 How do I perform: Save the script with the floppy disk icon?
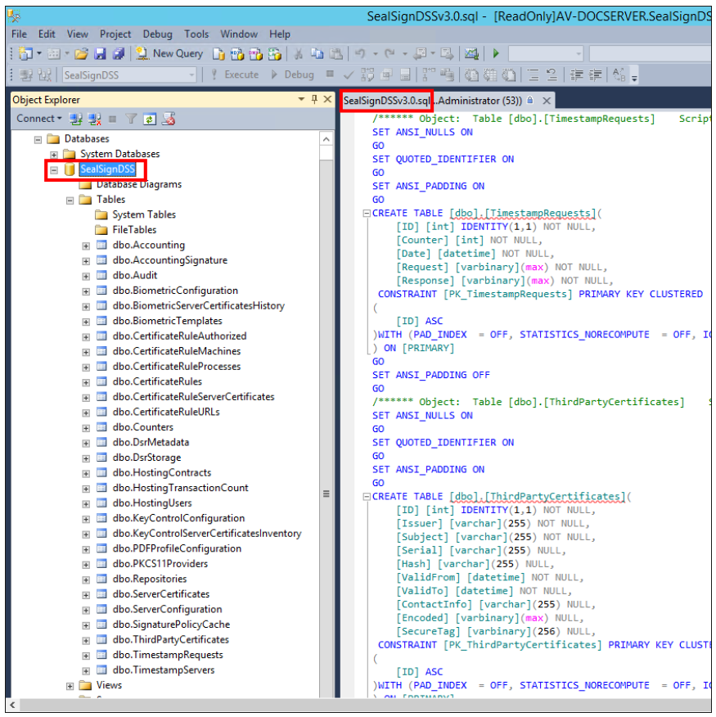point(100,54)
